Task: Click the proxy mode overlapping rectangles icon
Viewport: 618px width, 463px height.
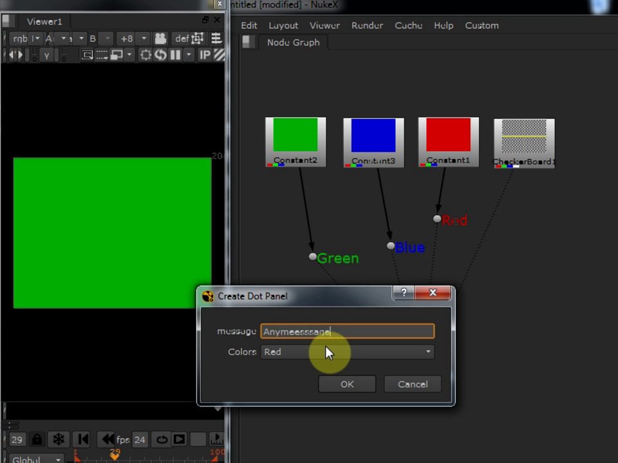Action: [117, 55]
